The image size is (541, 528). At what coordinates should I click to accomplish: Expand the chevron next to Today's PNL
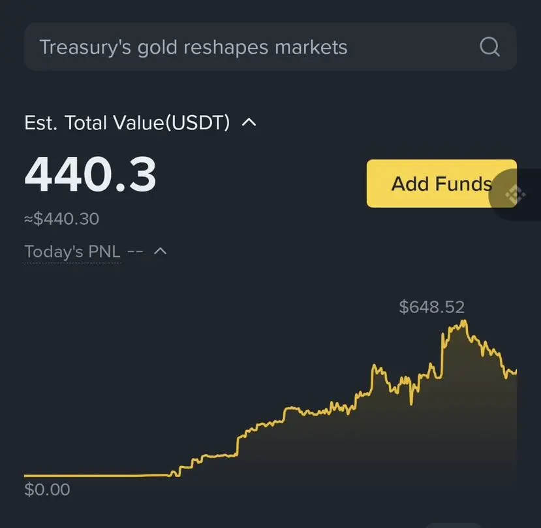click(160, 251)
